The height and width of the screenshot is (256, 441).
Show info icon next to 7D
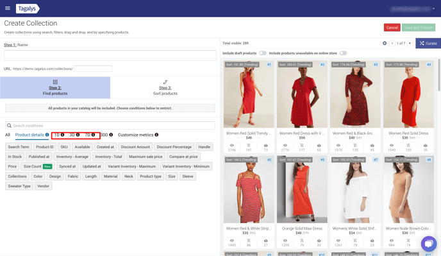pyautogui.click(x=93, y=135)
